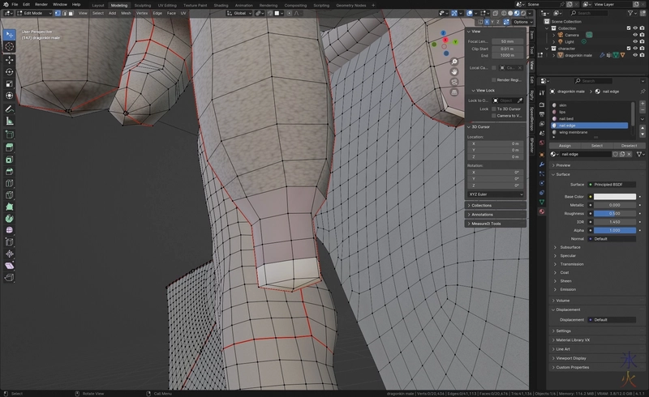Expand the Subsurface panel

click(570, 246)
